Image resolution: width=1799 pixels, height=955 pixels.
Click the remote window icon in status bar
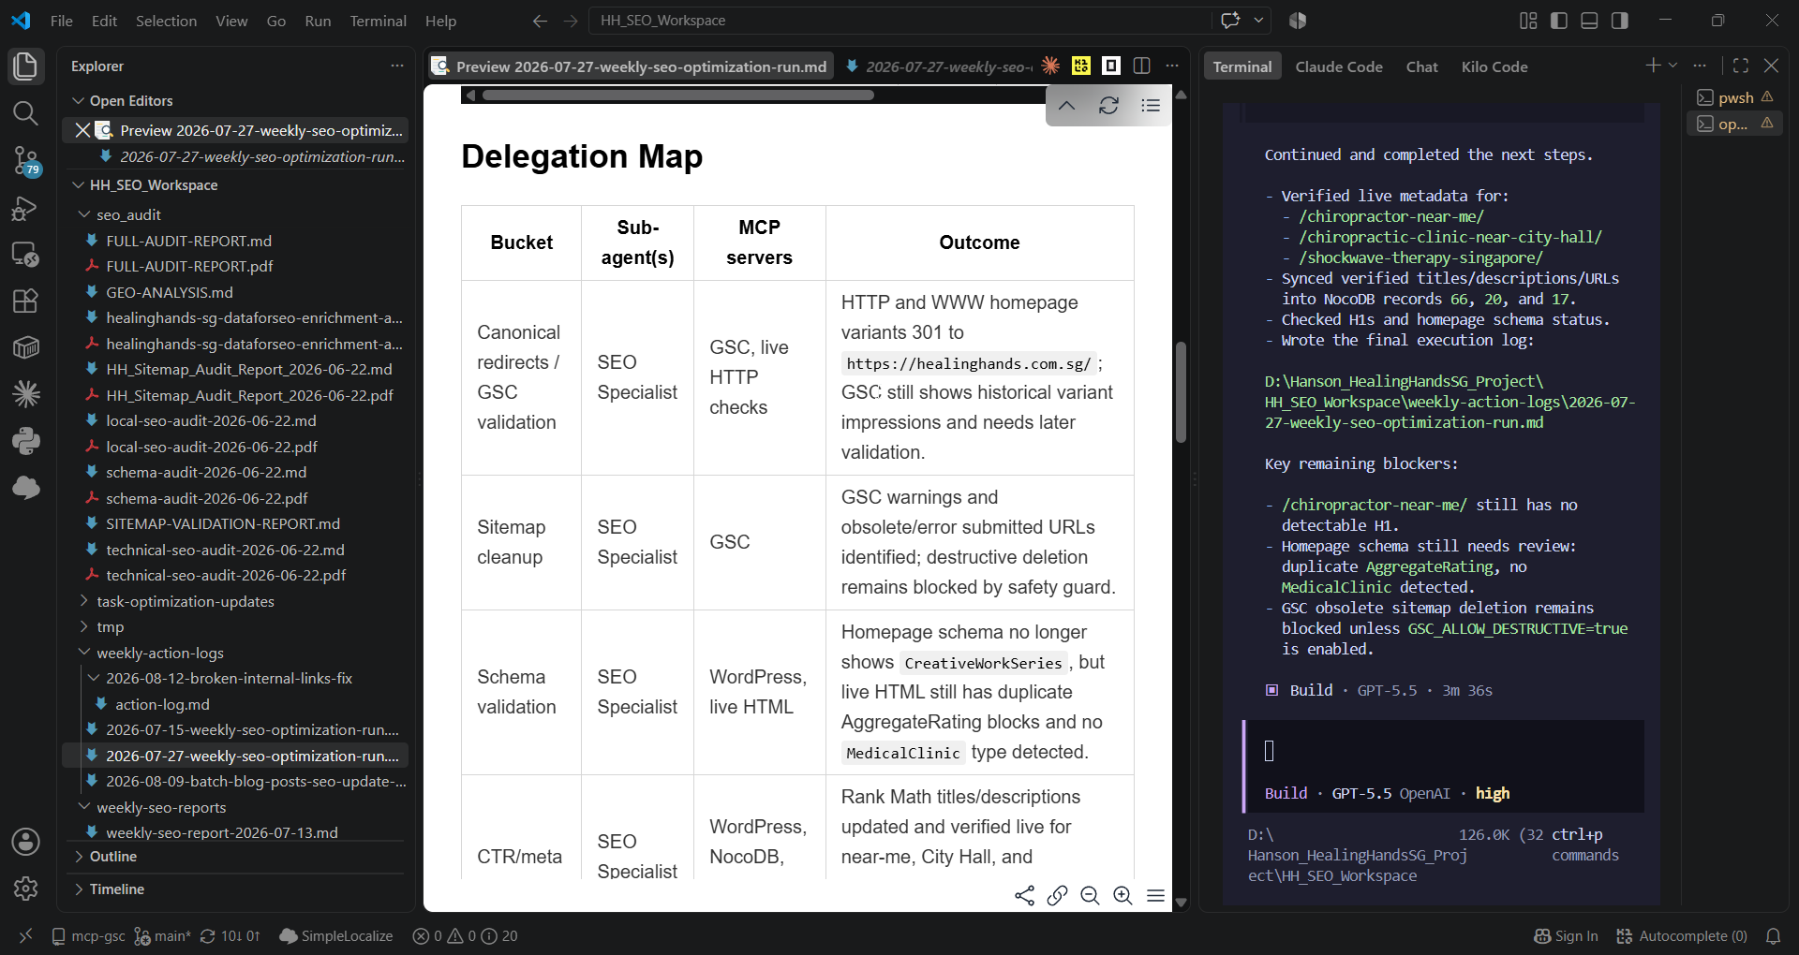tap(25, 936)
